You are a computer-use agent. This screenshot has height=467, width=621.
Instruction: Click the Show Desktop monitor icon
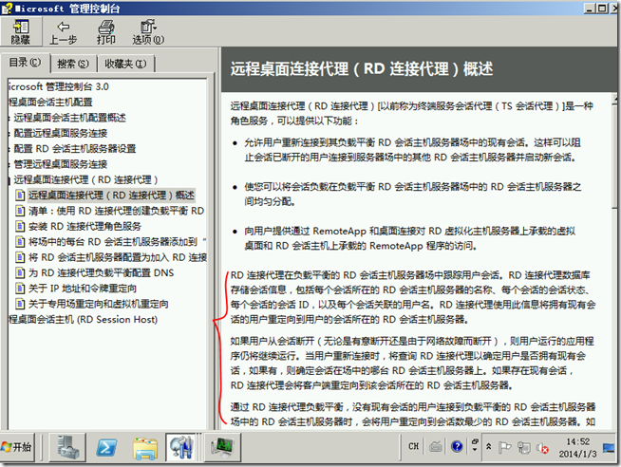pyautogui.click(x=609, y=448)
